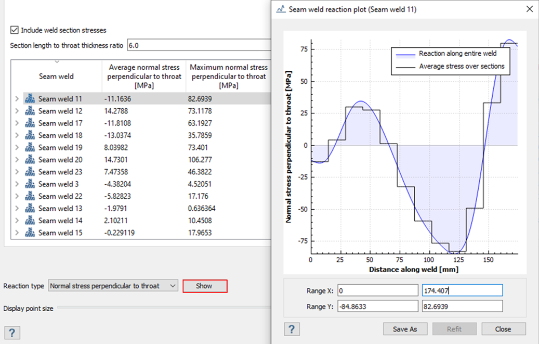Expand the Seam weld 18 entry
539x344 pixels.
point(17,135)
